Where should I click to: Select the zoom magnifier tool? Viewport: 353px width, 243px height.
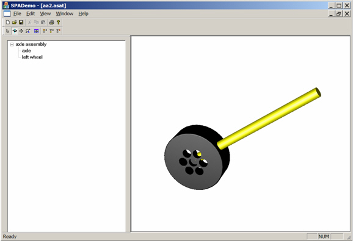coord(27,31)
